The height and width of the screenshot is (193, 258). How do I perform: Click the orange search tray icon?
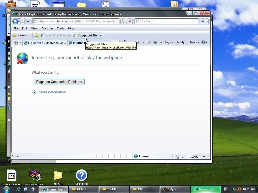[x=239, y=189]
